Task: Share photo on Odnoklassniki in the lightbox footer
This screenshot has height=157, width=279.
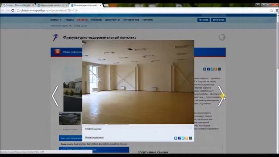Action: [187, 138]
